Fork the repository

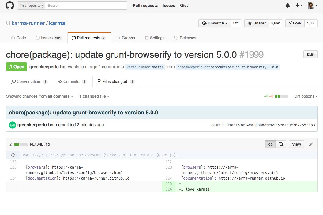[295, 23]
